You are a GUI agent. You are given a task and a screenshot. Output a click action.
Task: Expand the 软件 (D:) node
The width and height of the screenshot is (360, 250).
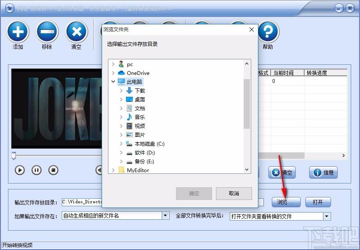tap(121, 152)
